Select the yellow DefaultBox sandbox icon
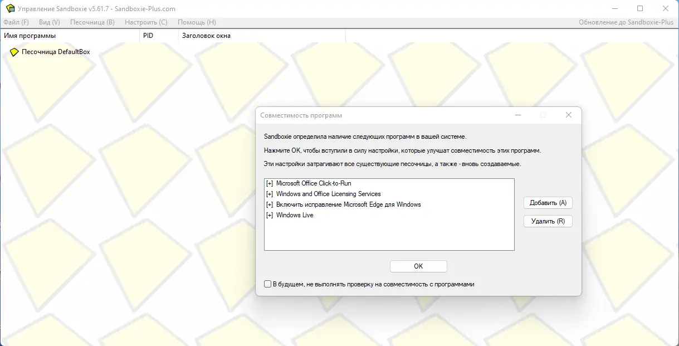The height and width of the screenshot is (346, 679). coord(14,52)
